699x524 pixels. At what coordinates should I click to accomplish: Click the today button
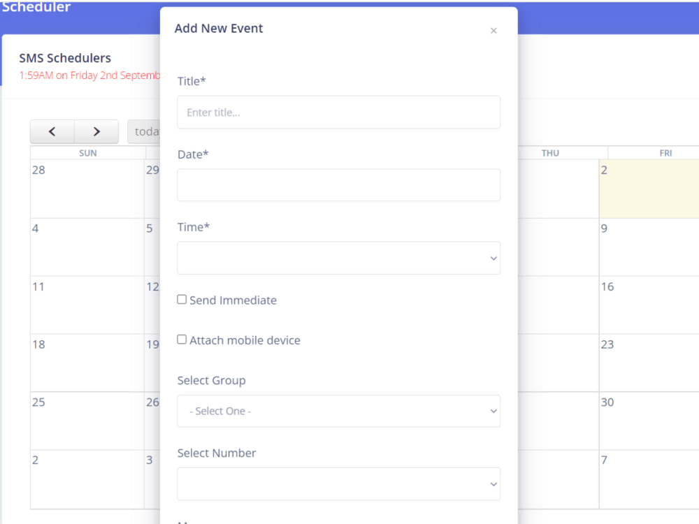[144, 131]
